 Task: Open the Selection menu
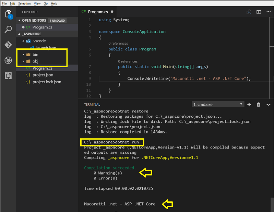24,3
